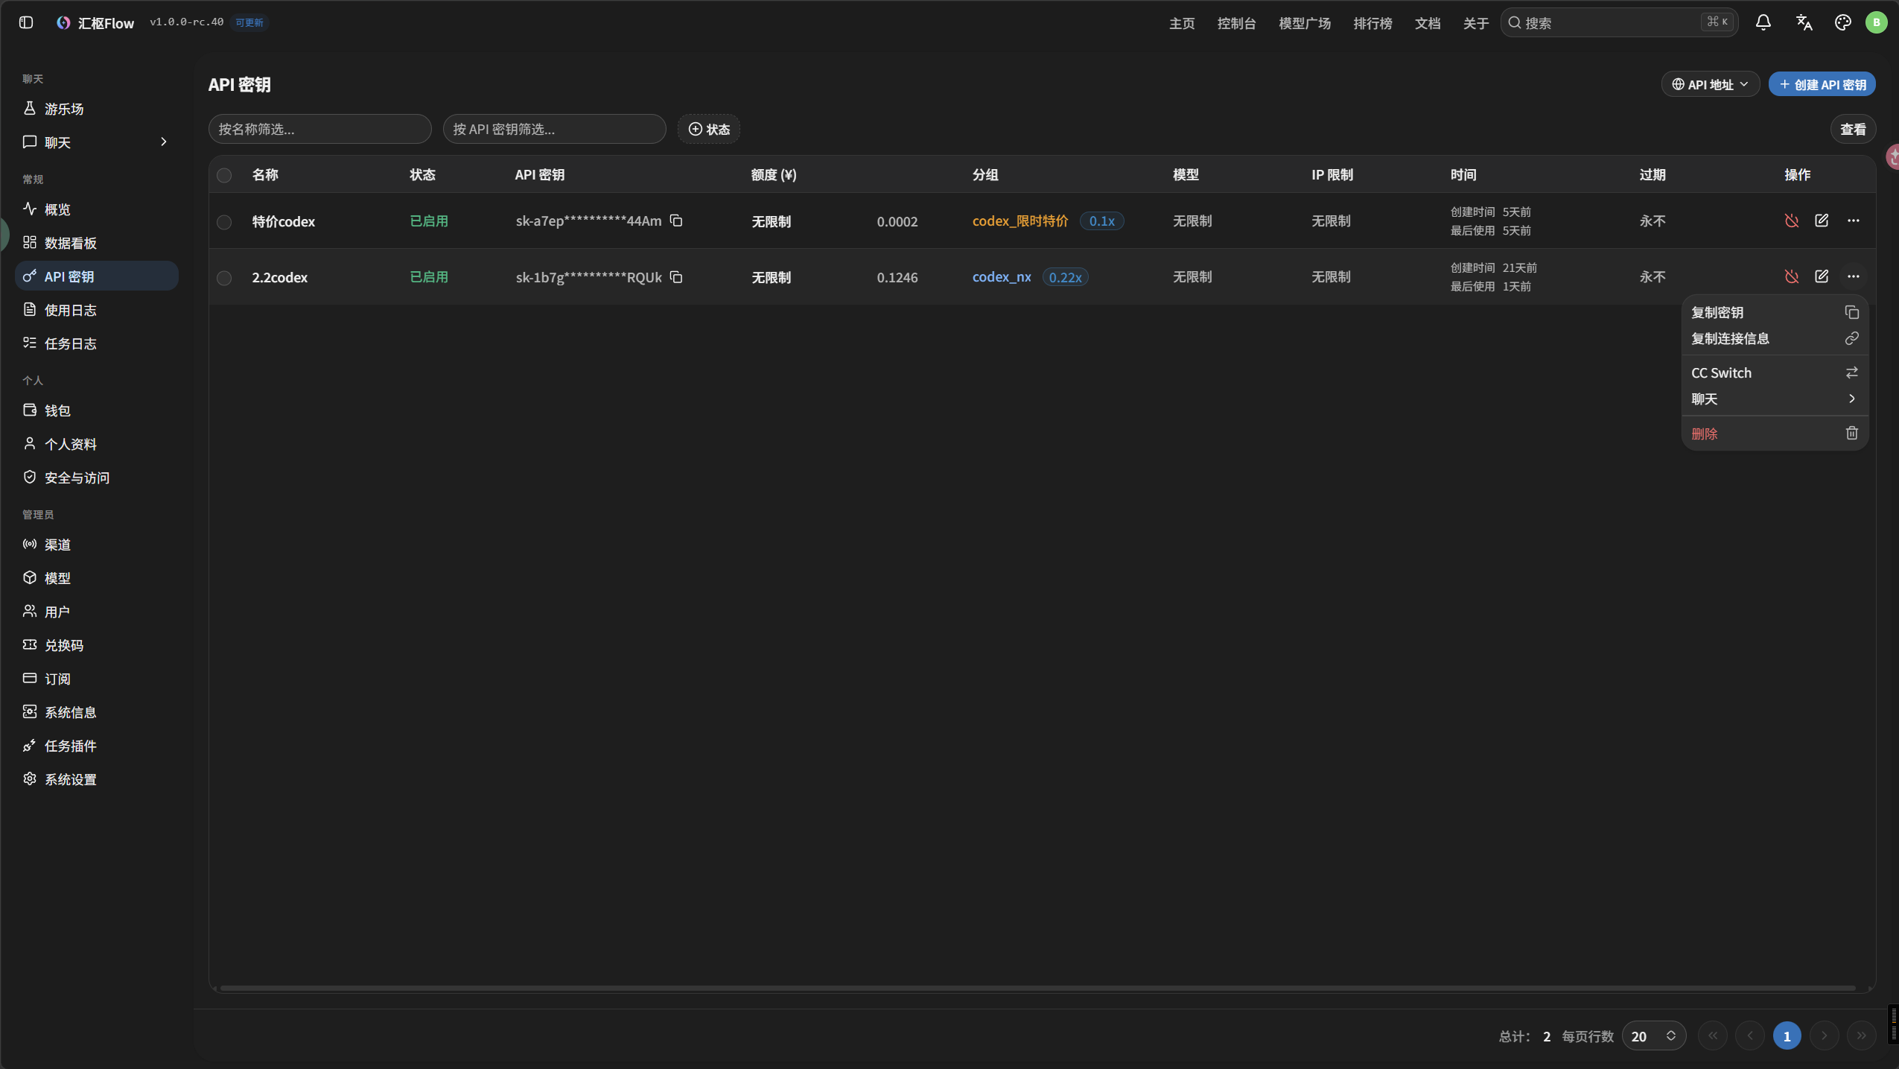Change rows per page from 20

[x=1653, y=1036]
